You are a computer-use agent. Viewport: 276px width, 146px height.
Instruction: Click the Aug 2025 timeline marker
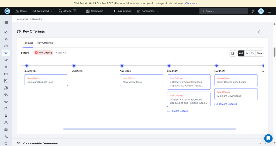click(122, 66)
